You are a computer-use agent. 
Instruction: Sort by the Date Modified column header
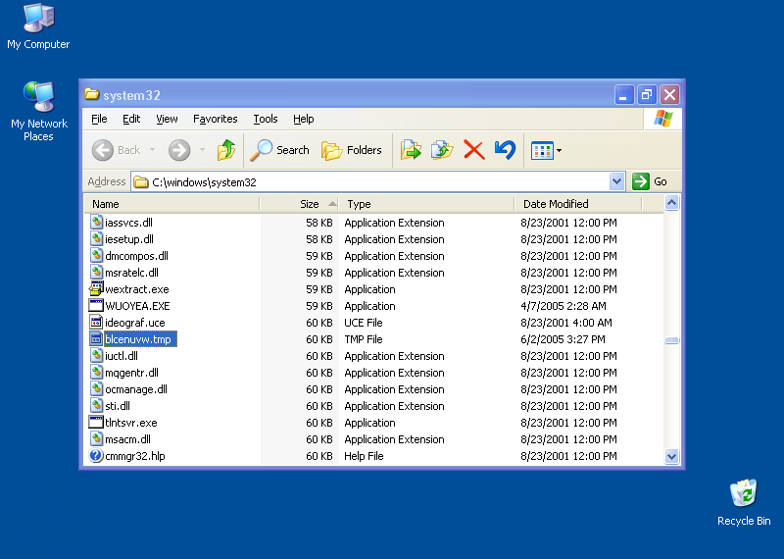[578, 204]
